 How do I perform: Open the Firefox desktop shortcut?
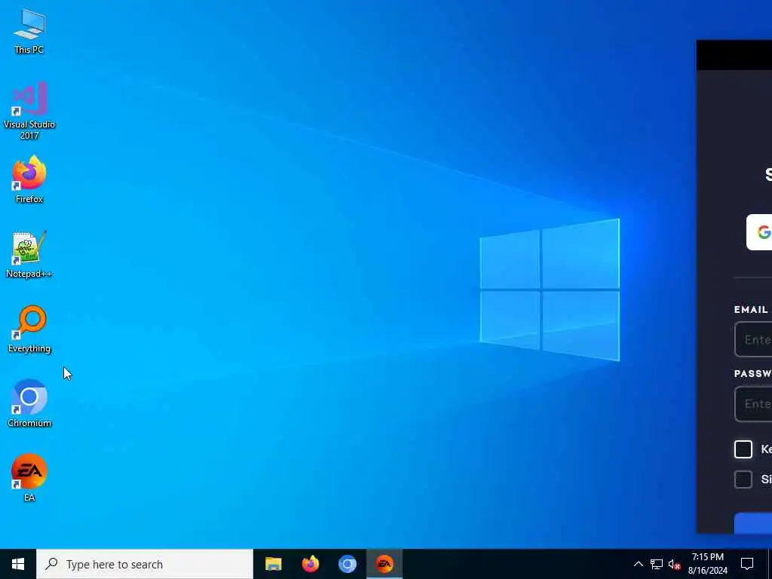tap(29, 179)
